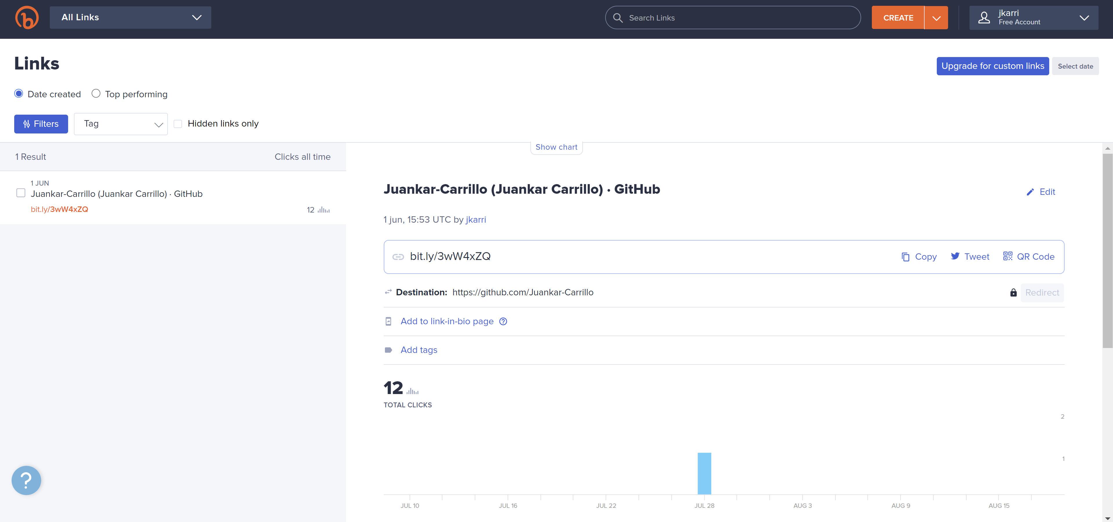Click the chain link icon beside bit.ly/3wW4xZQ

coord(398,257)
